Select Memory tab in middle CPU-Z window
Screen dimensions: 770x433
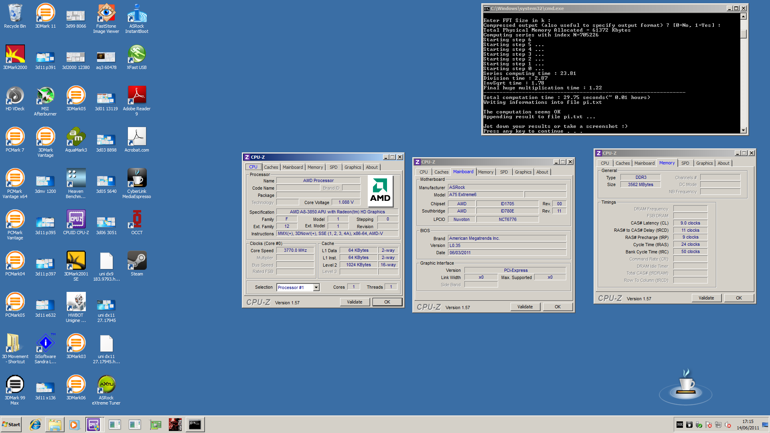point(485,172)
